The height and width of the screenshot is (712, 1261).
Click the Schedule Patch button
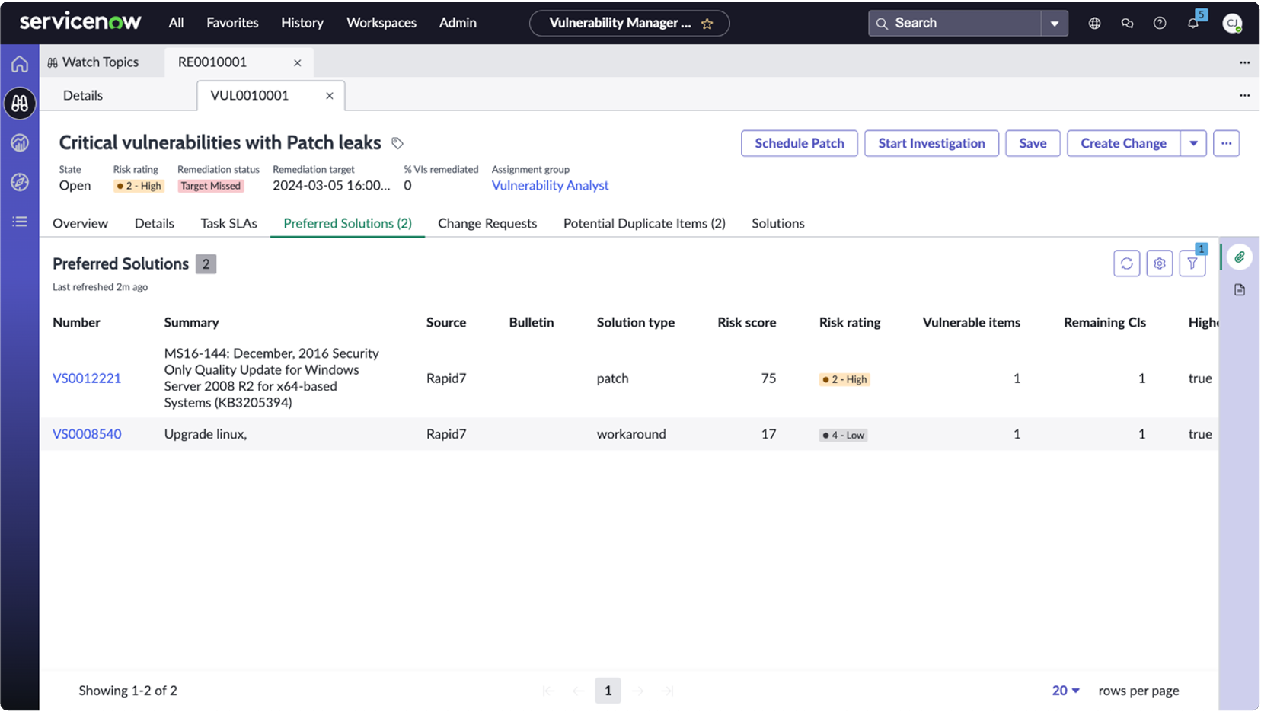(x=799, y=143)
